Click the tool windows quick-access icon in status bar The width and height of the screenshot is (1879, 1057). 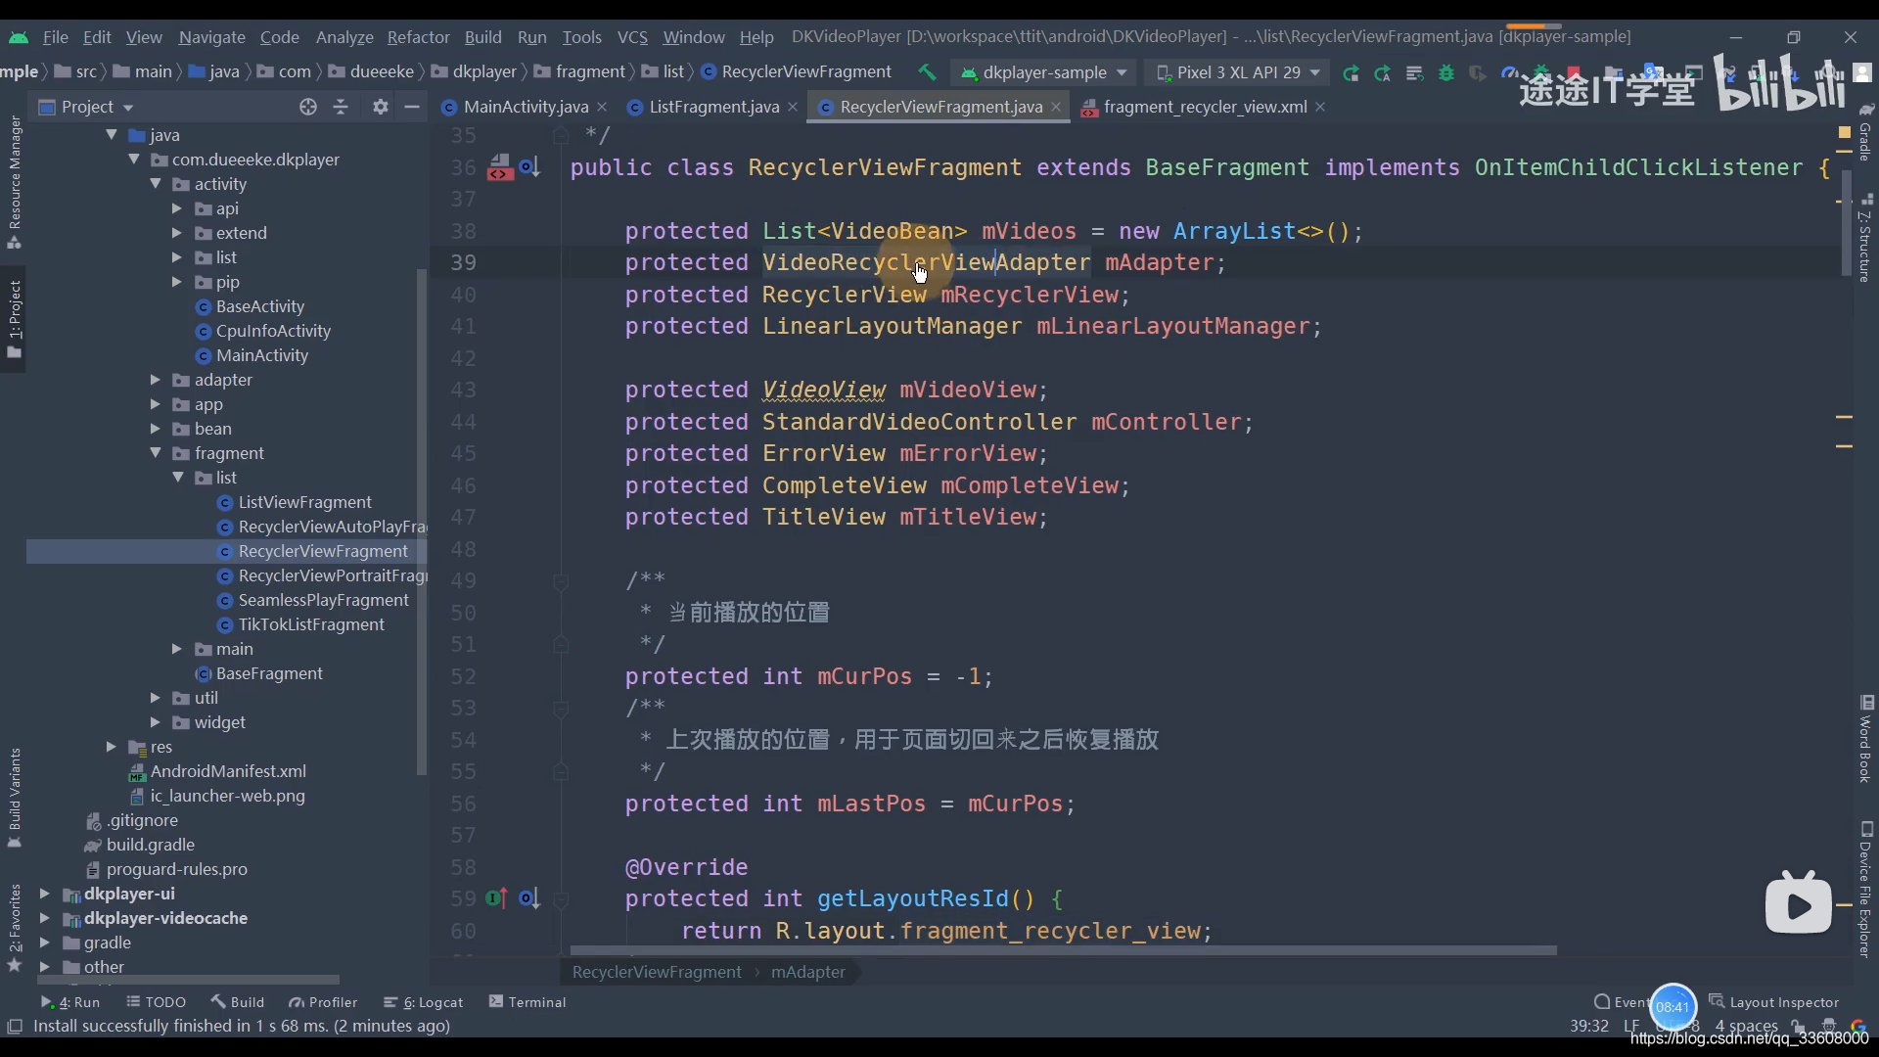pos(15,1026)
